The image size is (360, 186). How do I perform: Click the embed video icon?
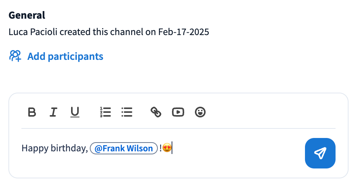(x=178, y=112)
